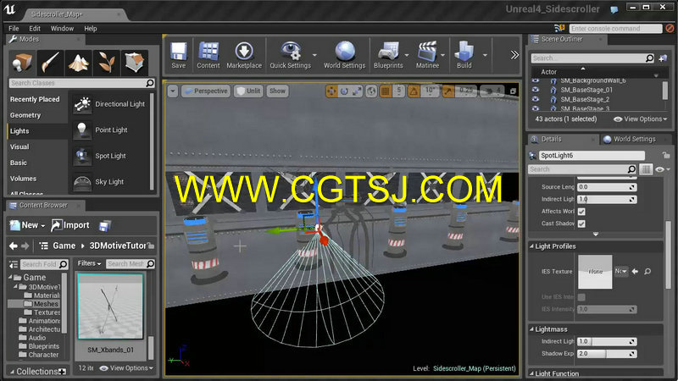Screen dimensions: 678x381
Task: Click the Save All icon in Content Browser
Action: tap(104, 225)
